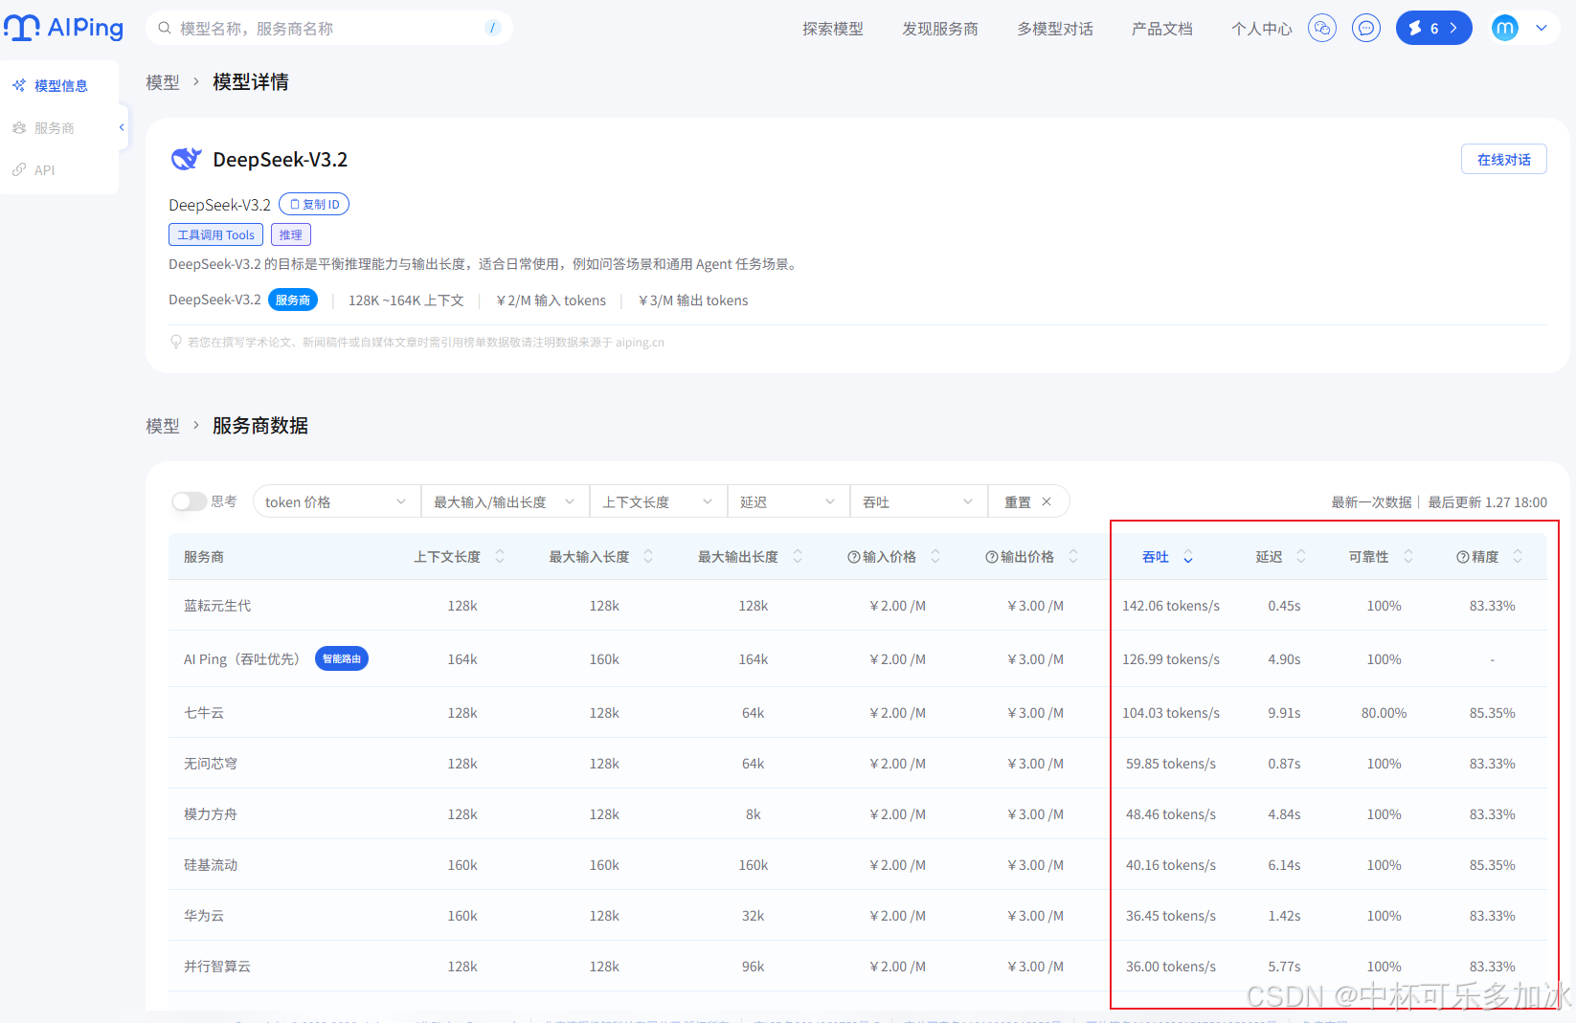Expand the account dropdown chevron
Screen dimensions: 1576x1023
1542,28
